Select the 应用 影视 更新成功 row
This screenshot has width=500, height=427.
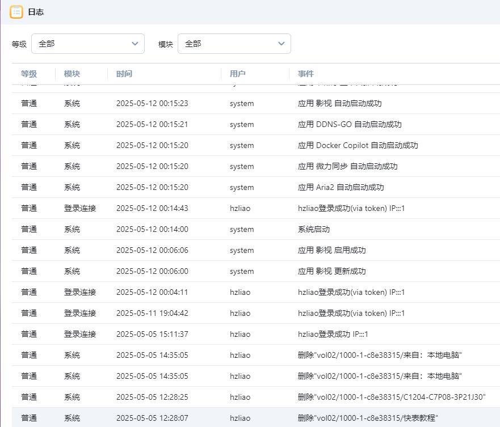(x=331, y=272)
